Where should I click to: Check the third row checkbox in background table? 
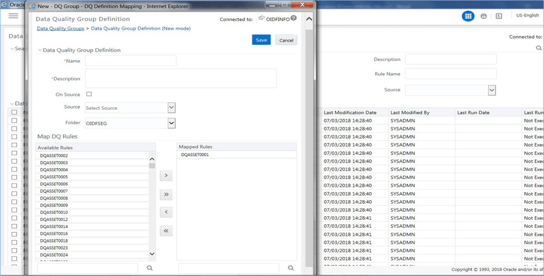tap(14, 137)
